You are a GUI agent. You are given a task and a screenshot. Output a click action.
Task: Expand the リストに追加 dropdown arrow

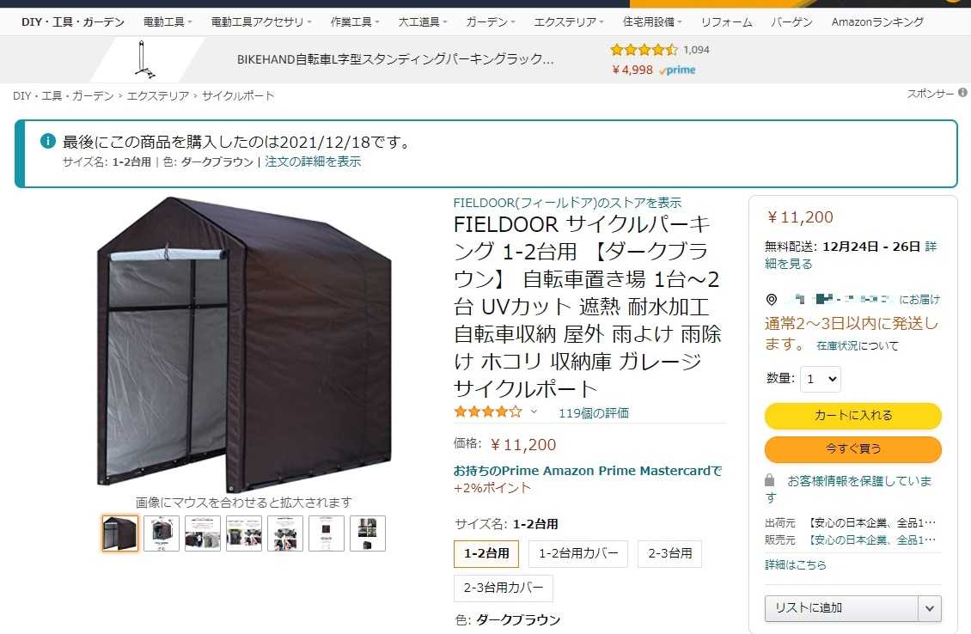click(930, 608)
